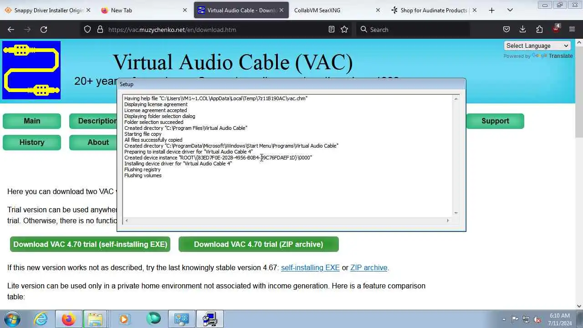Download VAC 4.70 trial self-installing EXE

90,244
